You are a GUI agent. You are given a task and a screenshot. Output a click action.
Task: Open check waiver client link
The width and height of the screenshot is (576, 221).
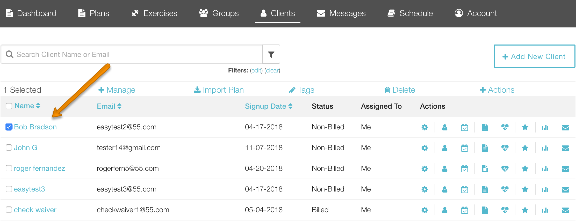[x=35, y=210]
